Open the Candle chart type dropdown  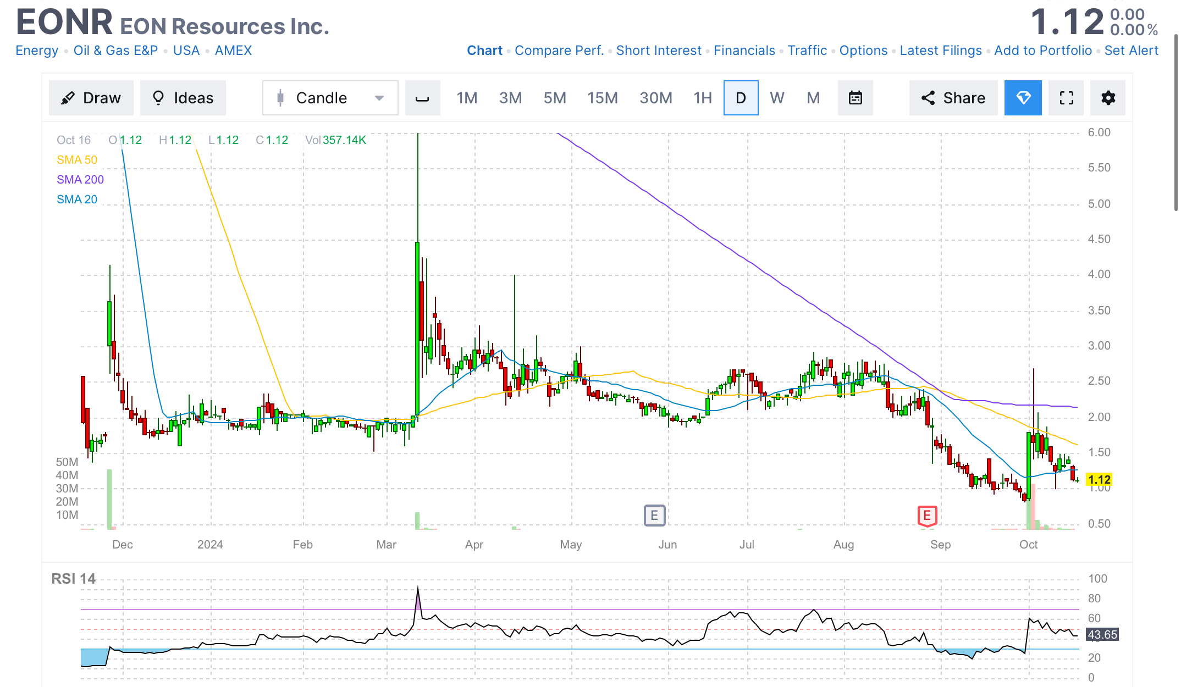[x=379, y=97]
